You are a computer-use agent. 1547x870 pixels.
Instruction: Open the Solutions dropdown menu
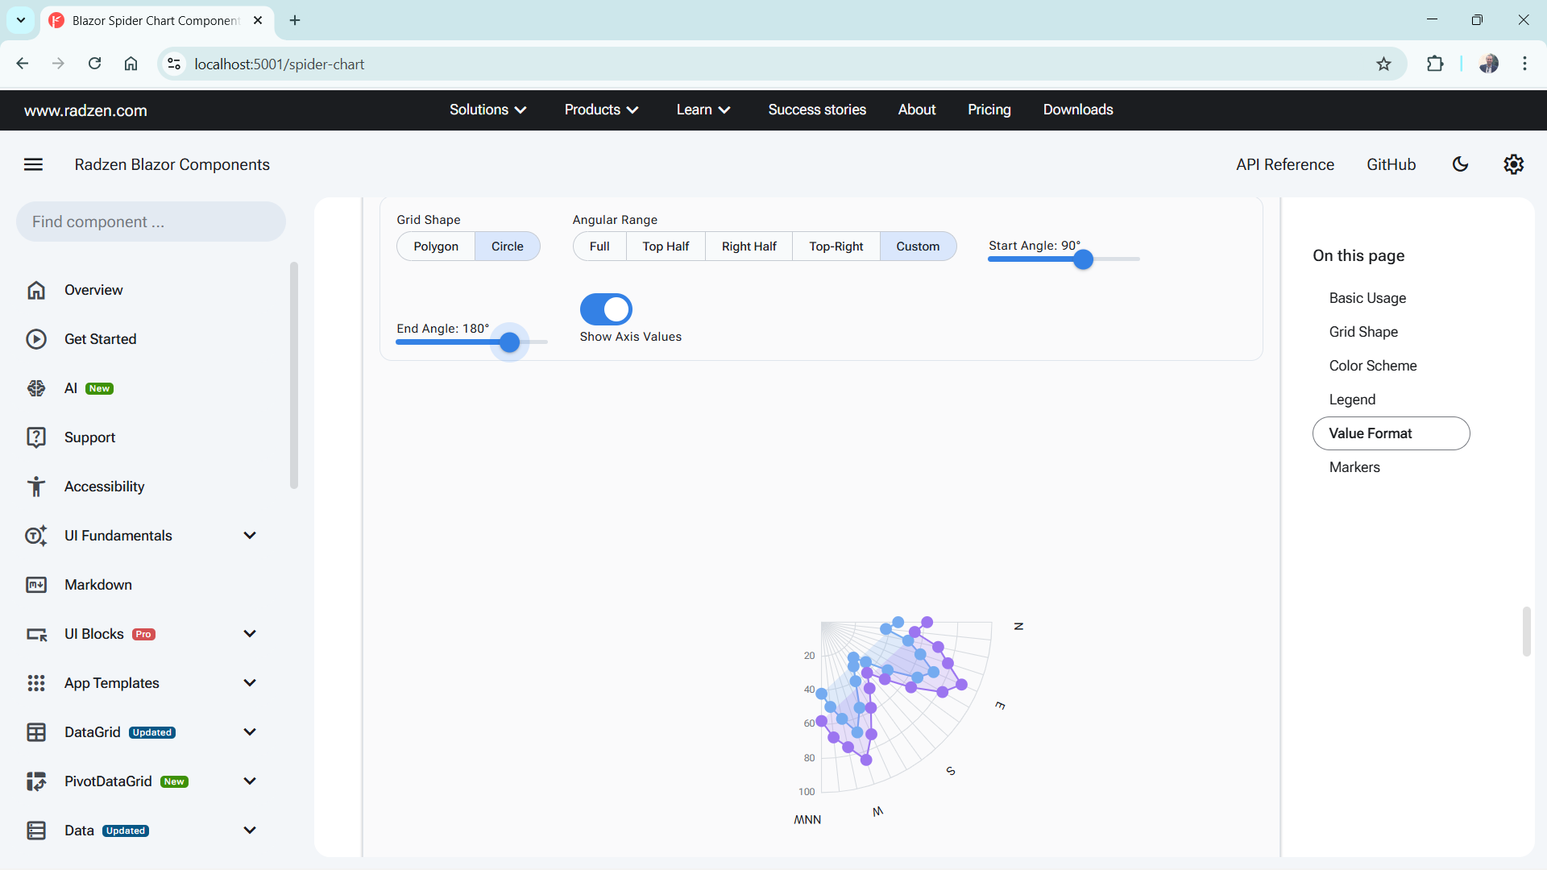pyautogui.click(x=487, y=110)
